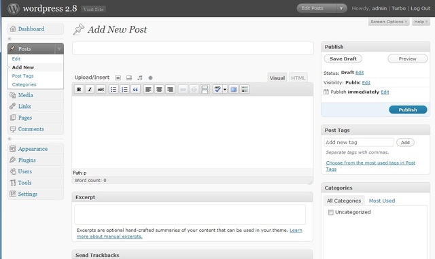Select the All Categories tab

[x=344, y=201]
